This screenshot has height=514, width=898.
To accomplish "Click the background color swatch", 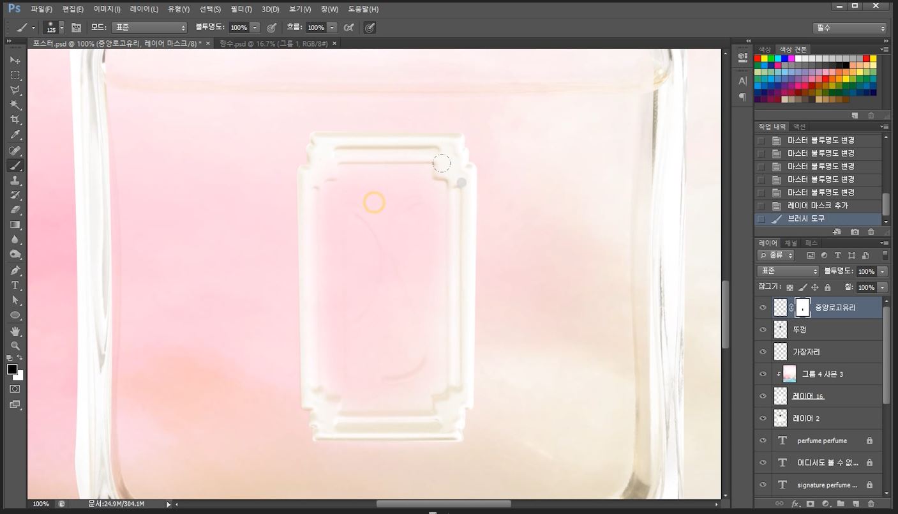I will [x=20, y=375].
